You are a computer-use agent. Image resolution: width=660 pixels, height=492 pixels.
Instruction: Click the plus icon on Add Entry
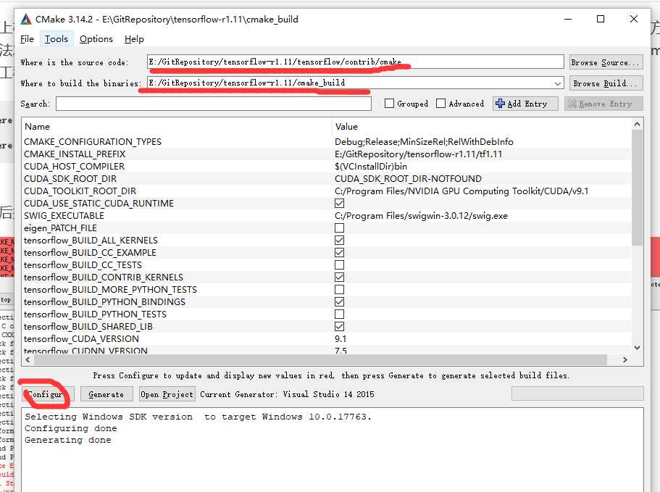500,104
